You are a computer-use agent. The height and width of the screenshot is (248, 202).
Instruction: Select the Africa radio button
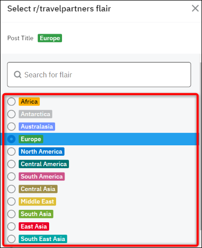click(x=11, y=102)
